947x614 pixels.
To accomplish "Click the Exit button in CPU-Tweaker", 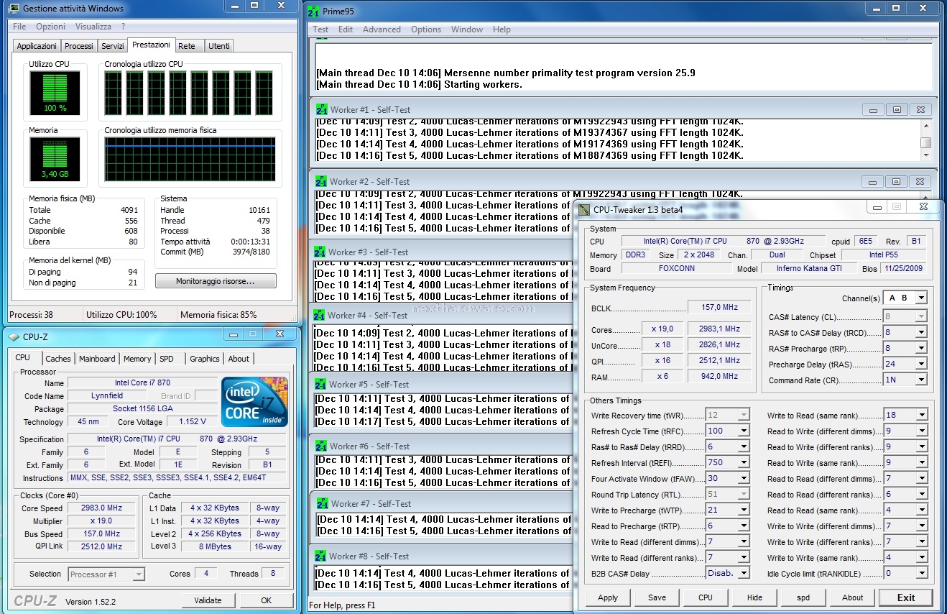I will click(906, 597).
